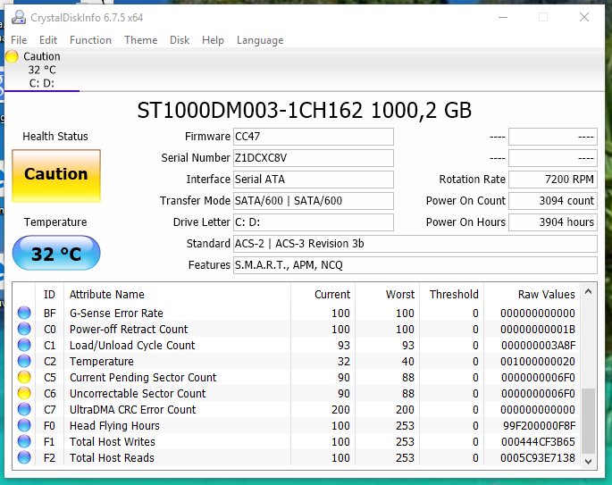Image resolution: width=612 pixels, height=485 pixels.
Task: Click the blue status icon for Total Host Reads
Action: tap(24, 457)
